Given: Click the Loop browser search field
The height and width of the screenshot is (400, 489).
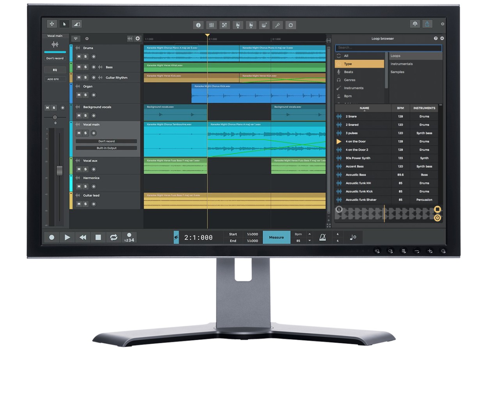Looking at the screenshot, I should pyautogui.click(x=388, y=48).
